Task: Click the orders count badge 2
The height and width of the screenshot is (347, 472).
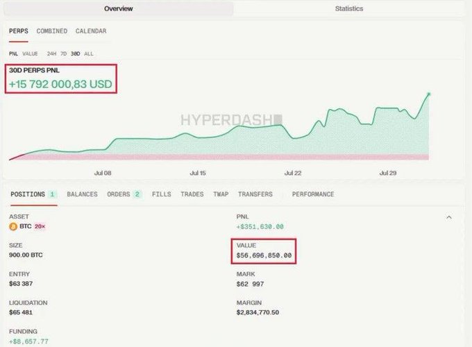Action: pyautogui.click(x=137, y=194)
